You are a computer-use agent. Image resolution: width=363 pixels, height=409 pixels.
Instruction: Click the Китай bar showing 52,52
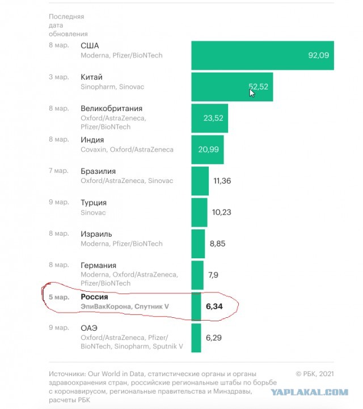(232, 87)
